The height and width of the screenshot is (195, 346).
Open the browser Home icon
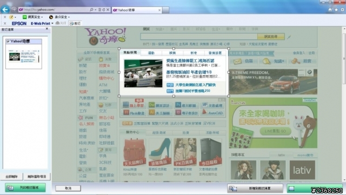pyautogui.click(x=330, y=10)
